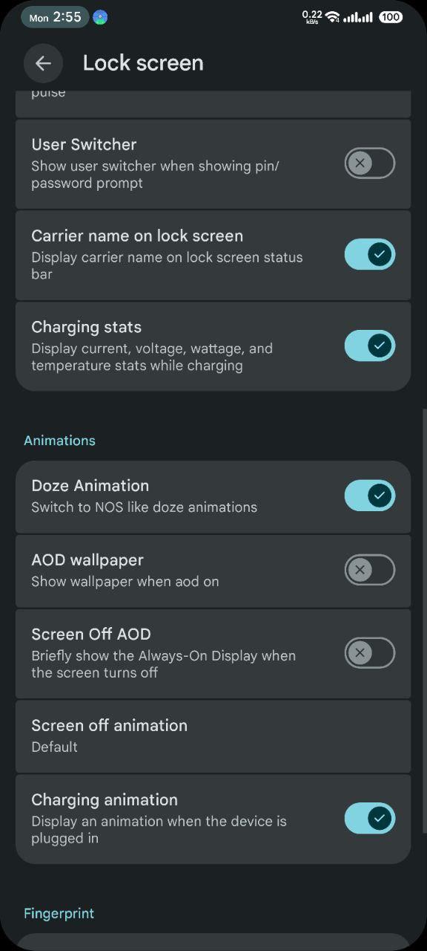Tap the network speed indicator
The height and width of the screenshot is (951, 427).
coord(312,17)
